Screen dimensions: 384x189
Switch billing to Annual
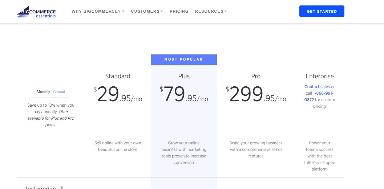click(59, 92)
